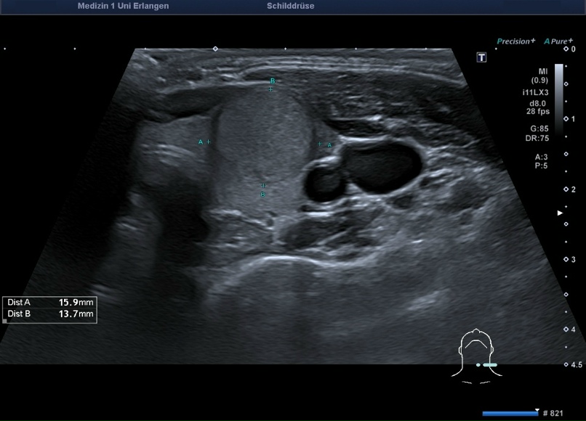Select the Dist B measurement row
Screen dimensions: 586x421
point(50,314)
